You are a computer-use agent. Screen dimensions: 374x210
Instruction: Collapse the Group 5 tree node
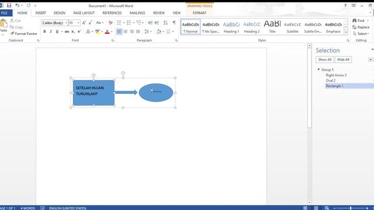click(x=318, y=69)
